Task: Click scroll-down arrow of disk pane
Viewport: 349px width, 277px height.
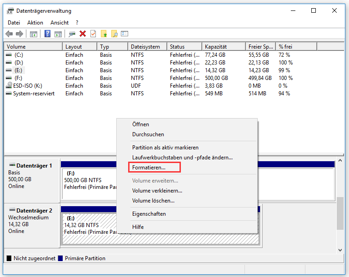Action: 340,250
